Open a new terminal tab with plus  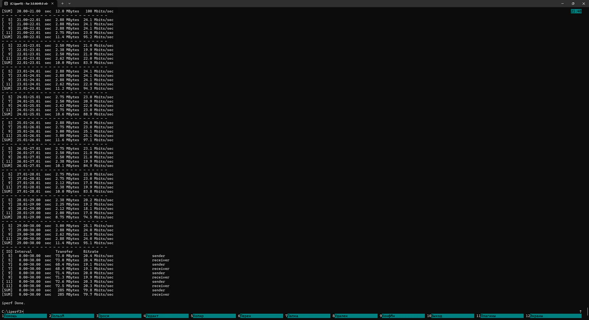click(62, 4)
